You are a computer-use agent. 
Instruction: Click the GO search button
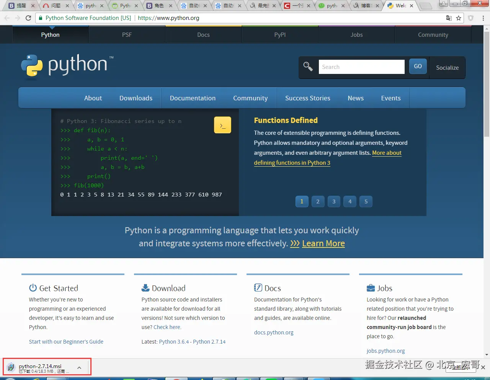[418, 66]
